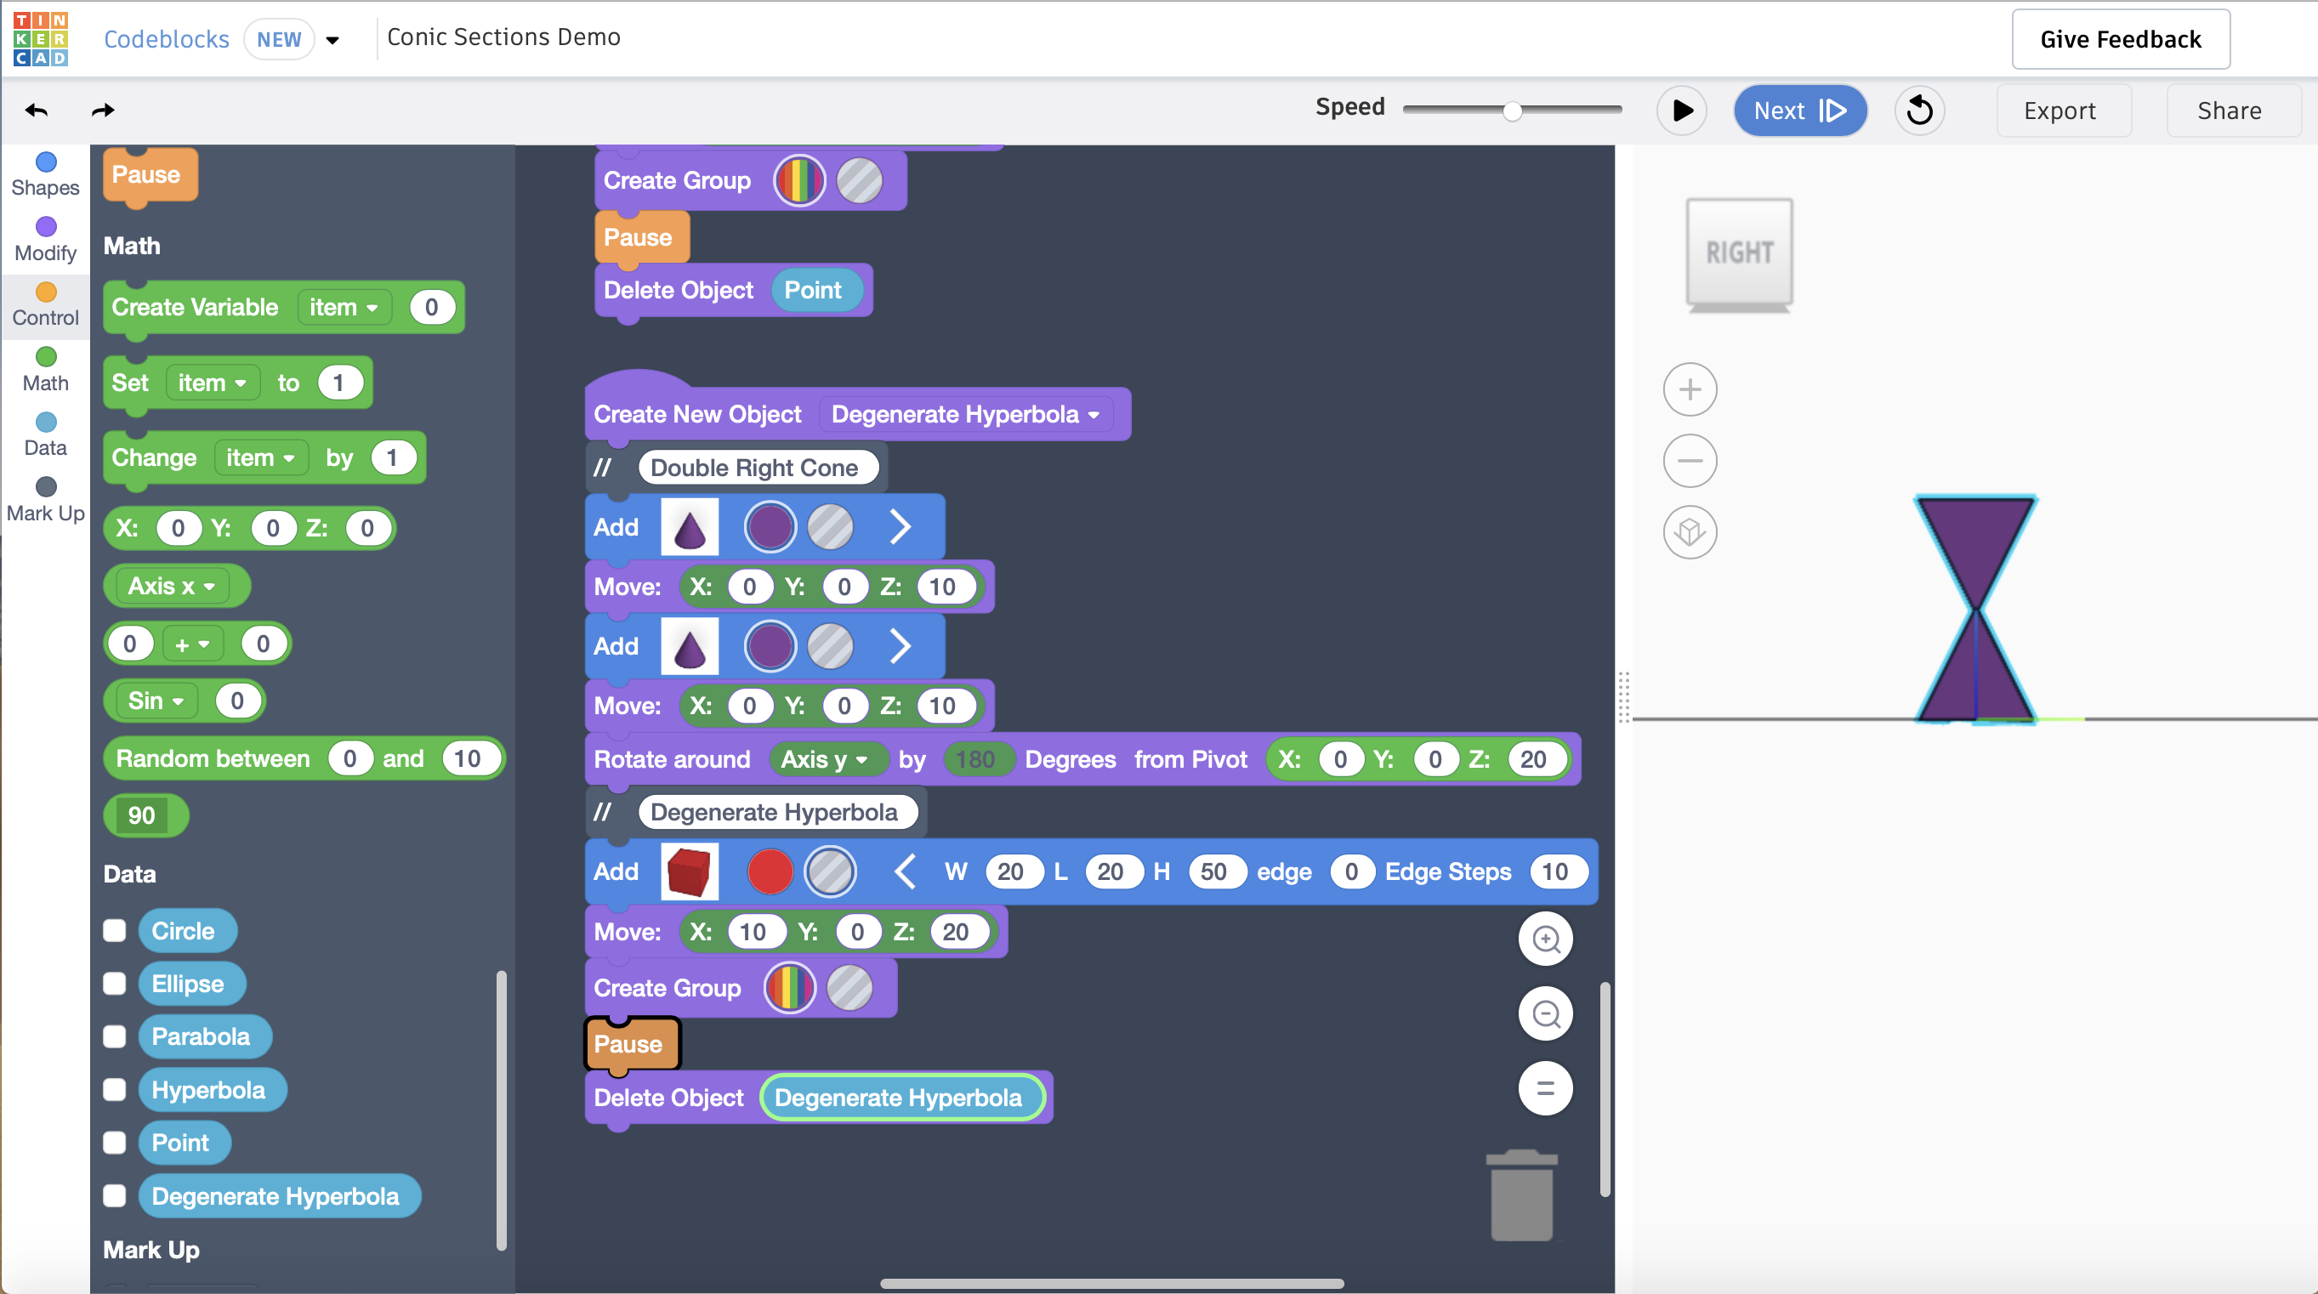Open the Modify category

46,240
